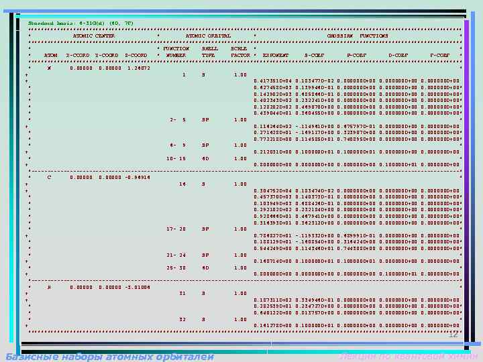This screenshot has height=362, width=483.
Task: Click exponent '0.282539D+01'
Action: click(272, 306)
